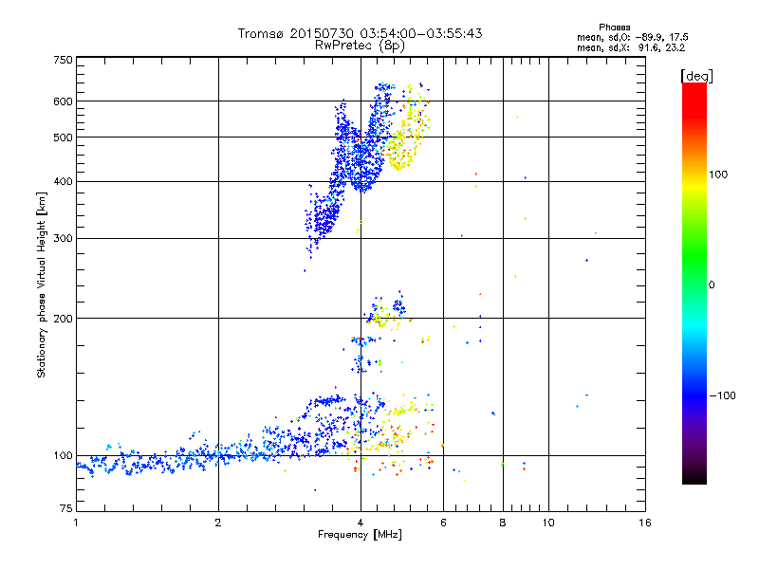The image size is (759, 569).
Task: Click the y-axis '300' tick label
Action: (x=63, y=239)
